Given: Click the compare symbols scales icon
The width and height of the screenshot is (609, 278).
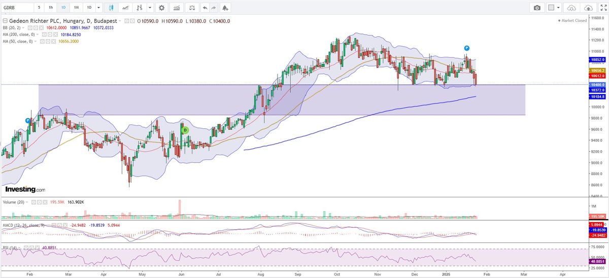Looking at the screenshot, I should coord(192,8).
